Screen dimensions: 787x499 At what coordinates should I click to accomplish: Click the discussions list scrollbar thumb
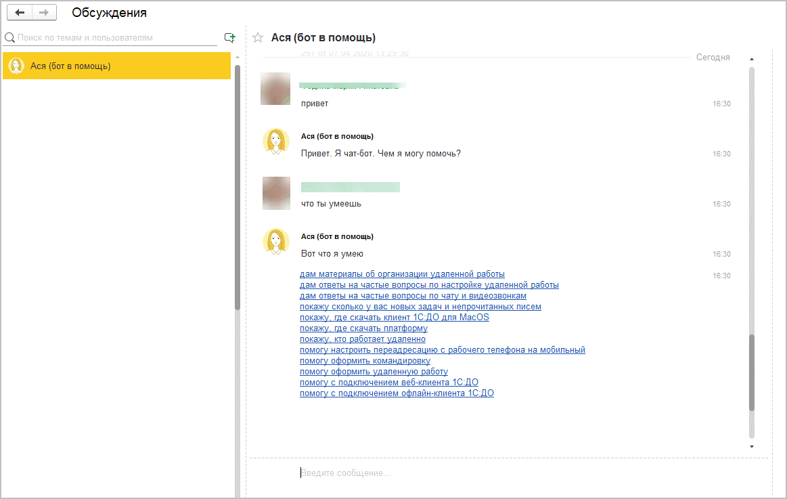click(x=238, y=186)
